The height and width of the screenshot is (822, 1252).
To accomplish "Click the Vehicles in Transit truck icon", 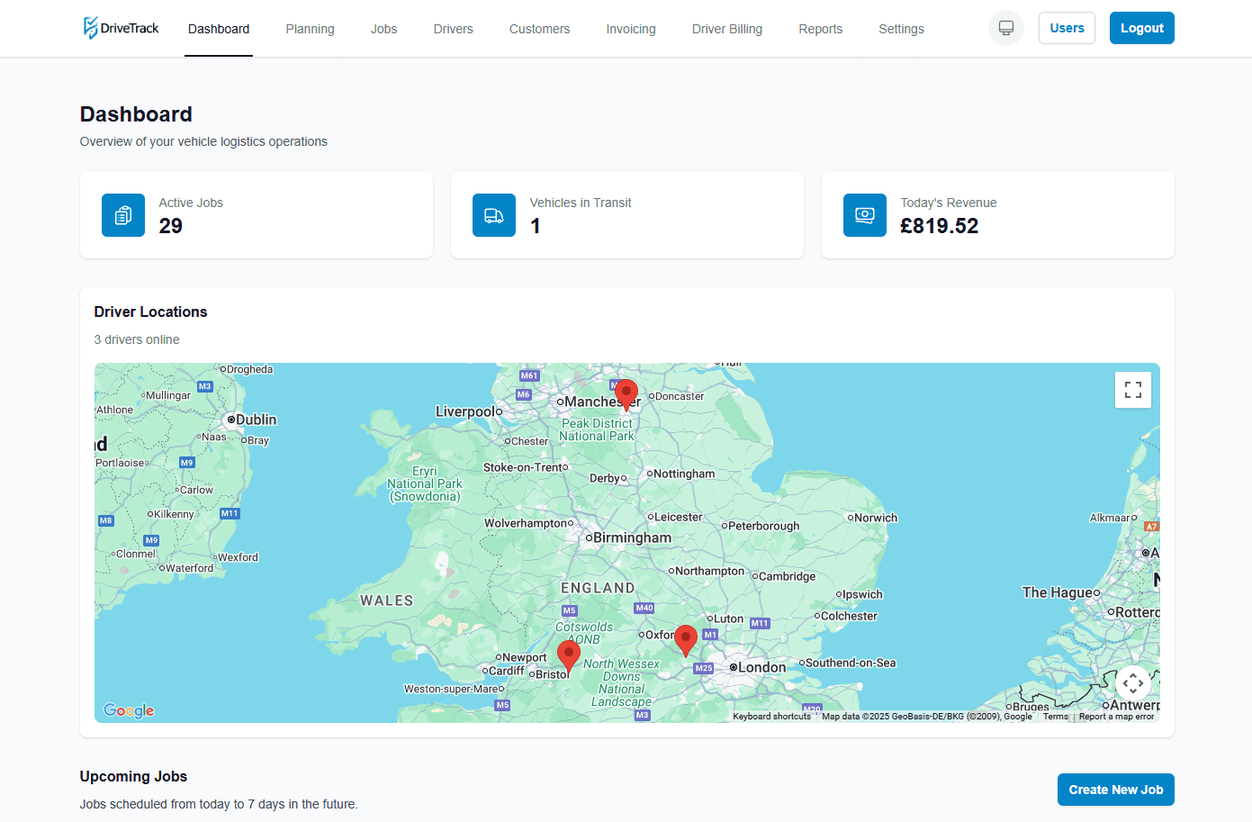I will [x=494, y=215].
